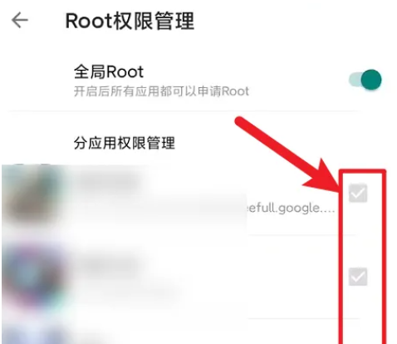Go back using the left arrow icon
Screen dimensions: 397x344
coord(20,20)
